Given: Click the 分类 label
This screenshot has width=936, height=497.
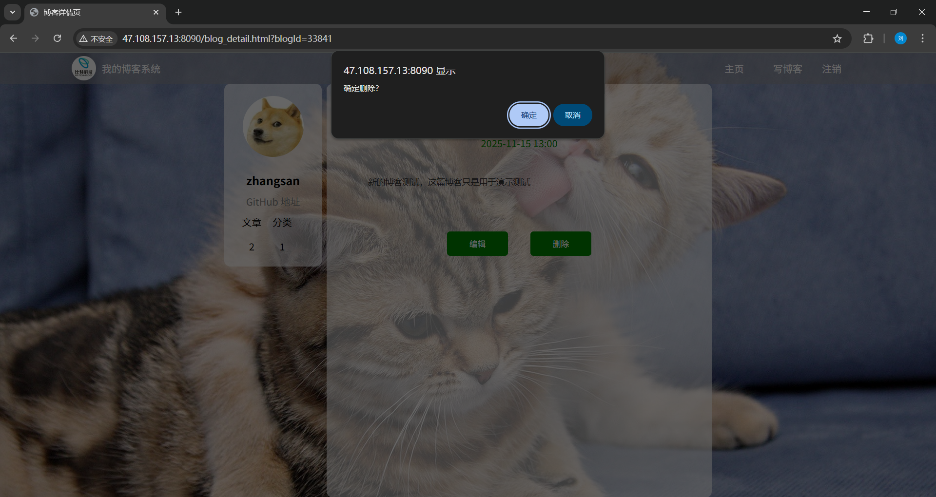Looking at the screenshot, I should [x=282, y=223].
